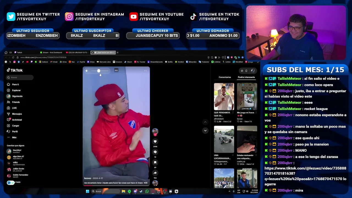The height and width of the screenshot is (198, 352).
Task: Open a new browser tab plus button
Action: coord(117,53)
